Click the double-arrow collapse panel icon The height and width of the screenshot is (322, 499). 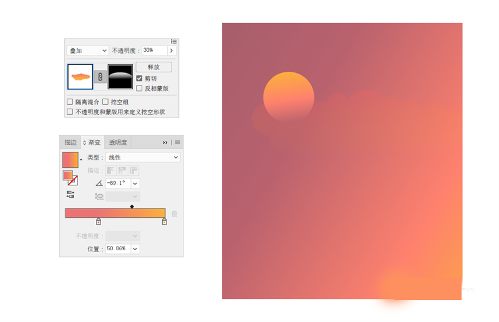click(x=165, y=142)
